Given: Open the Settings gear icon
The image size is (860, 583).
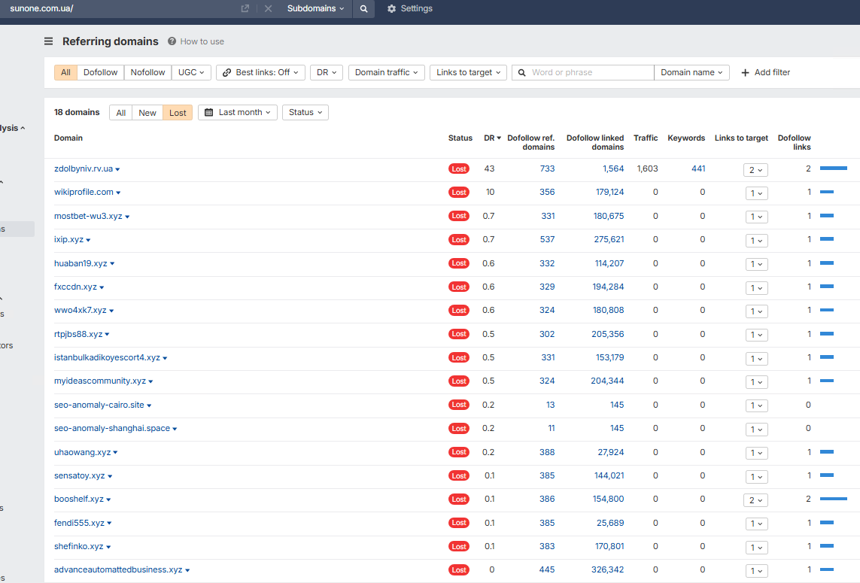Looking at the screenshot, I should click(x=391, y=9).
